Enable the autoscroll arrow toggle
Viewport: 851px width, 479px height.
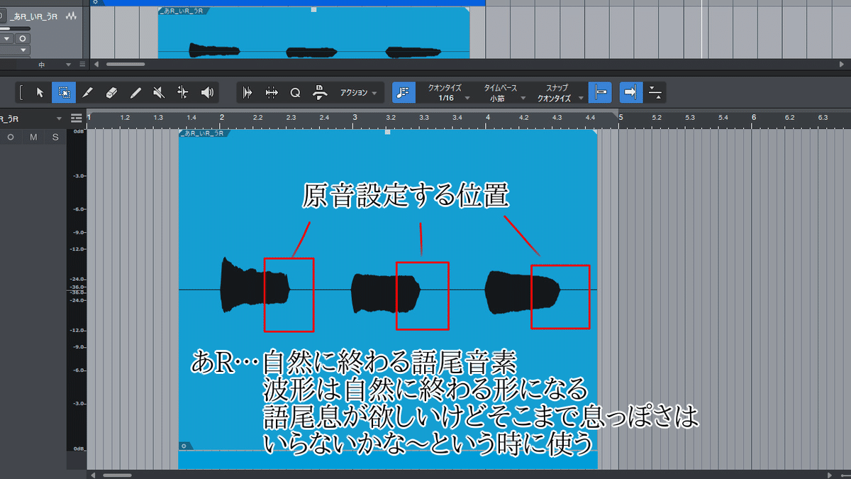pos(630,92)
